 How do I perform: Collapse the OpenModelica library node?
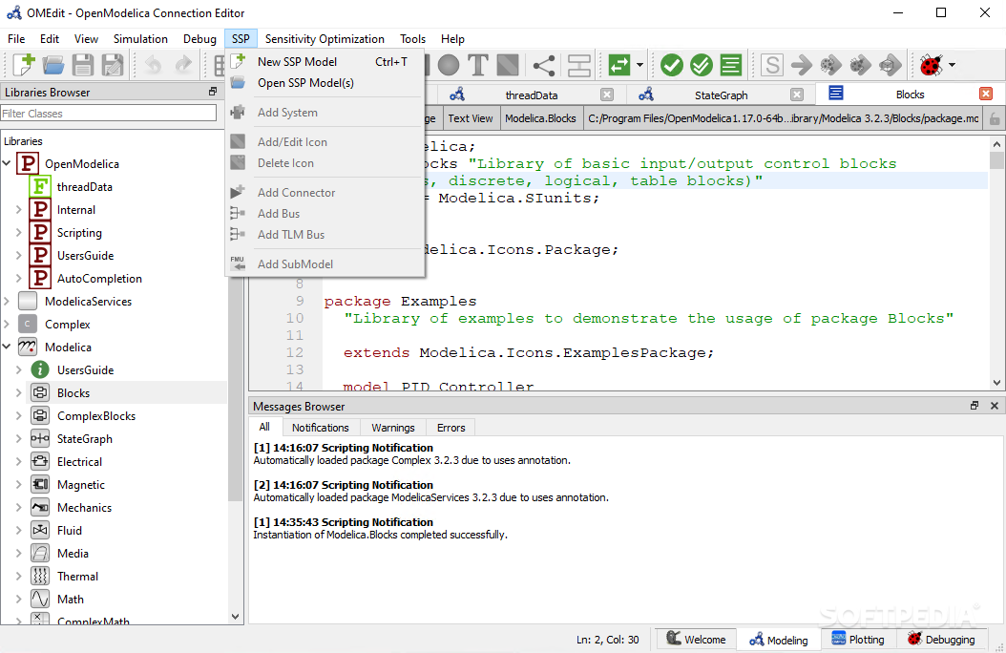click(x=7, y=163)
